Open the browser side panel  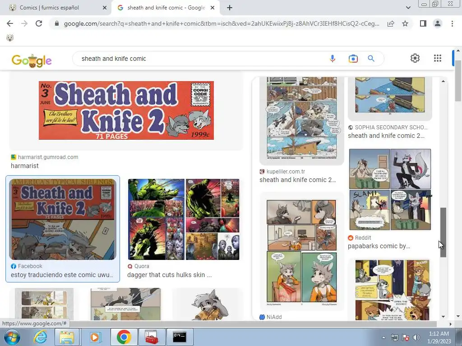click(x=423, y=23)
